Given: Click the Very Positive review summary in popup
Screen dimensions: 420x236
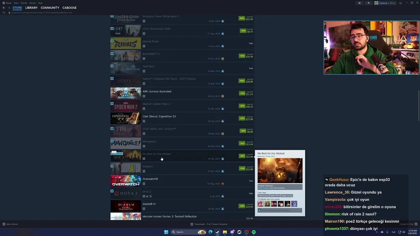Looking at the screenshot, I should click(264, 188).
